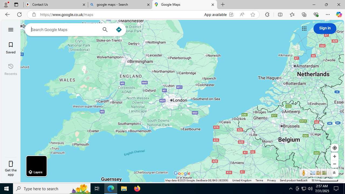Go back to previous page
The height and width of the screenshot is (194, 345).
click(x=7, y=15)
